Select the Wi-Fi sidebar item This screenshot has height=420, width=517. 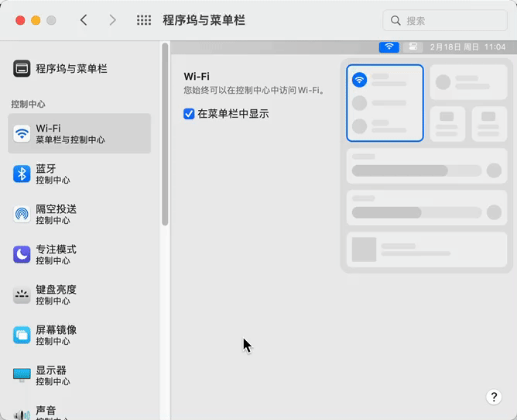point(80,133)
